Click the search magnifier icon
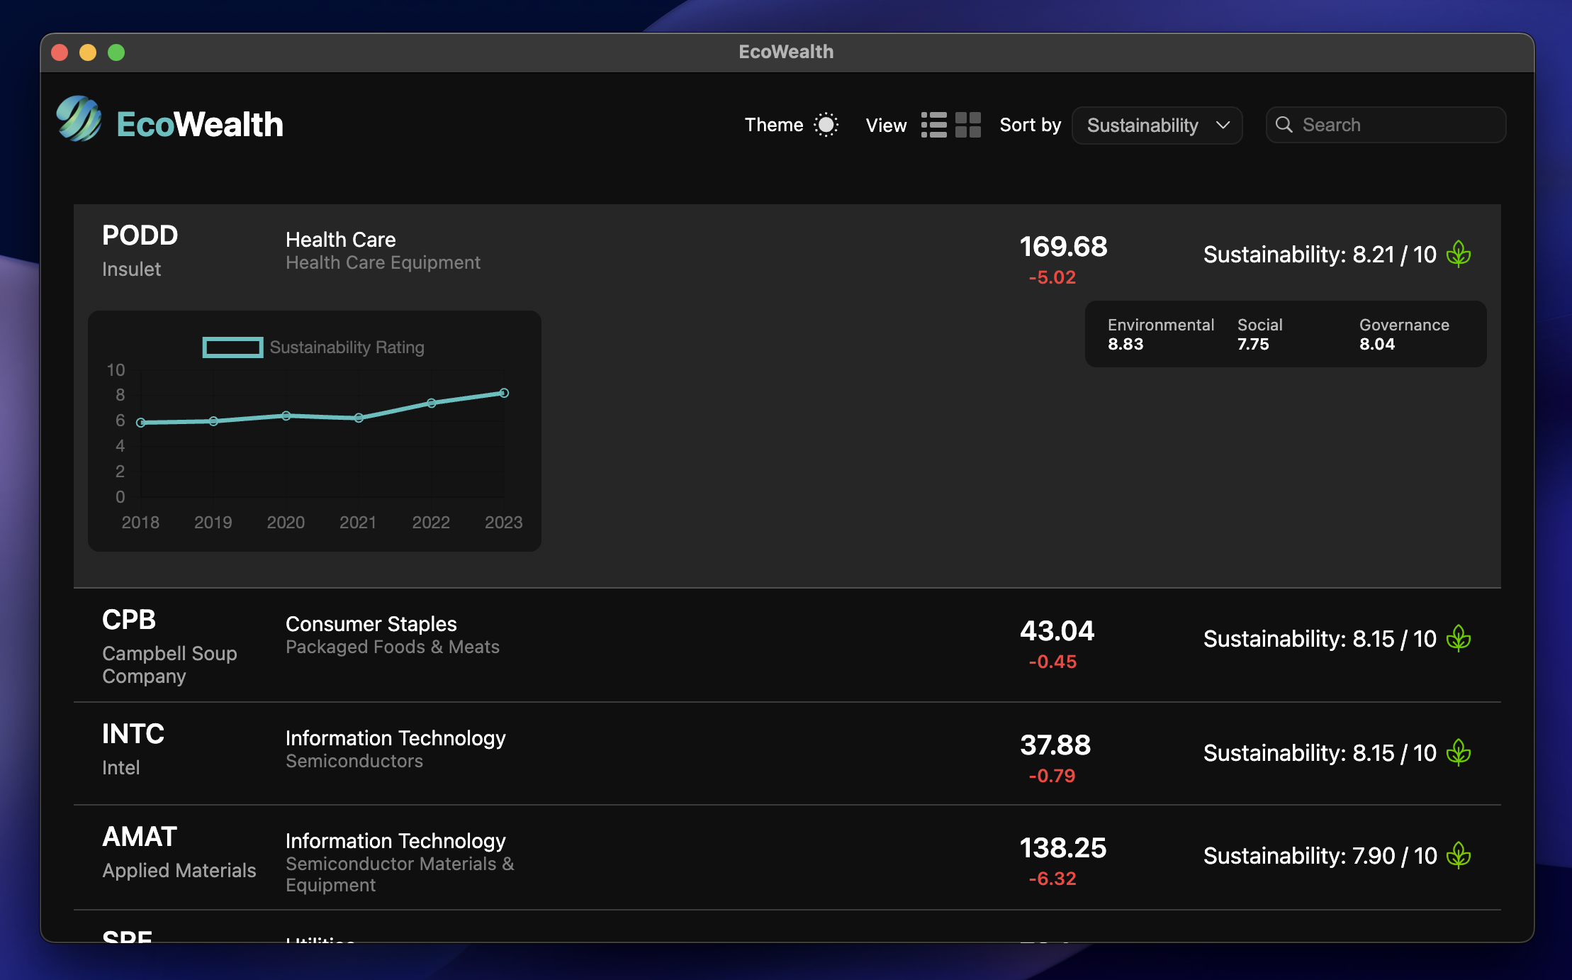This screenshot has width=1572, height=980. coord(1284,125)
